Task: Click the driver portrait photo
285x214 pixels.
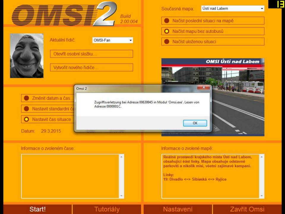Action: [27, 56]
